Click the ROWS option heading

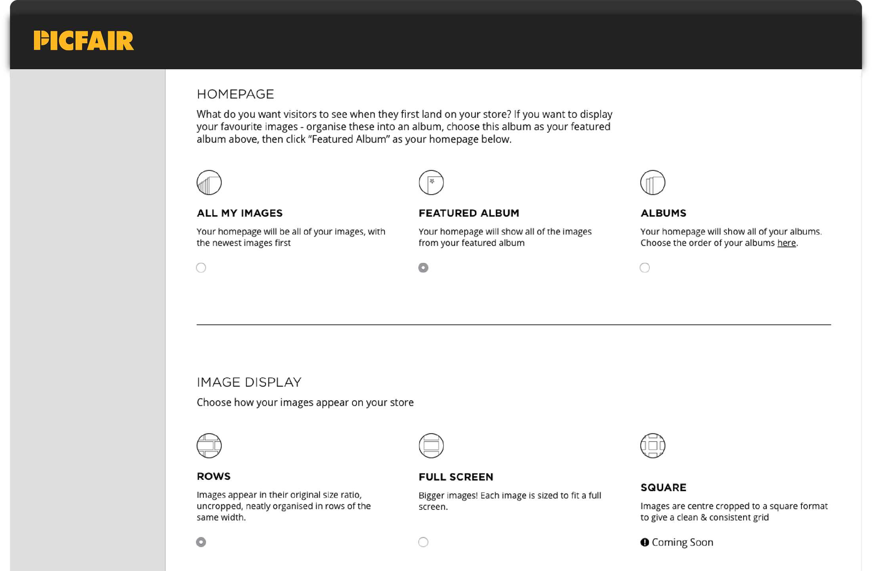tap(214, 476)
